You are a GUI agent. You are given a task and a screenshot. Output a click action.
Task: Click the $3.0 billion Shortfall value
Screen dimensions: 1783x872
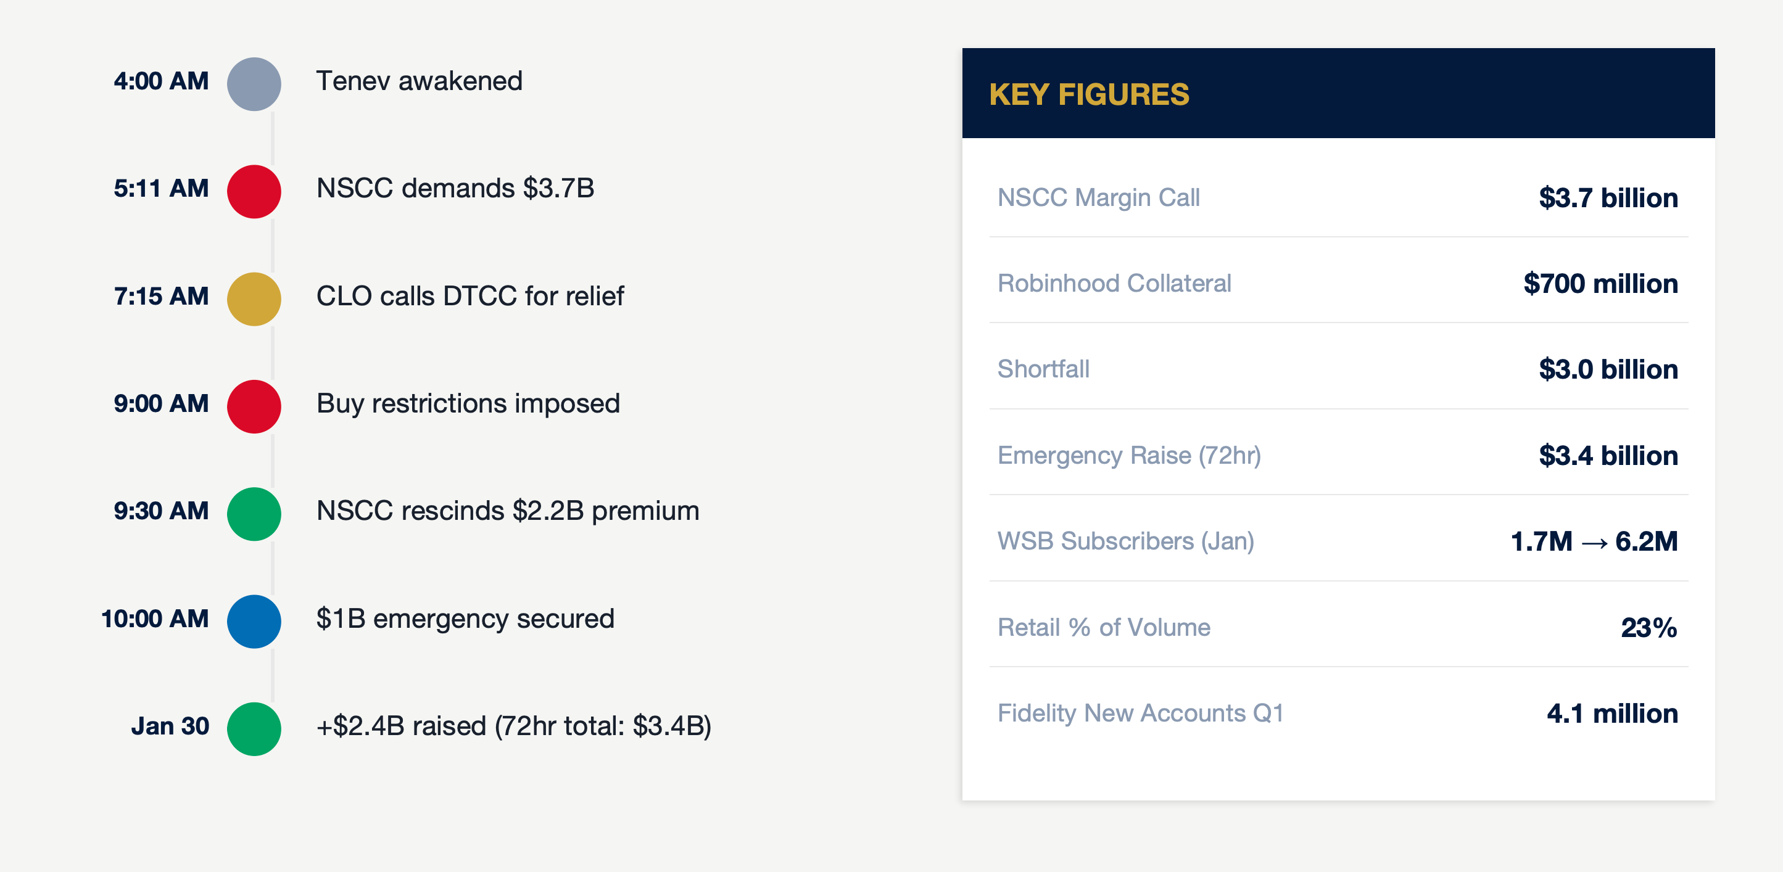(x=1608, y=369)
